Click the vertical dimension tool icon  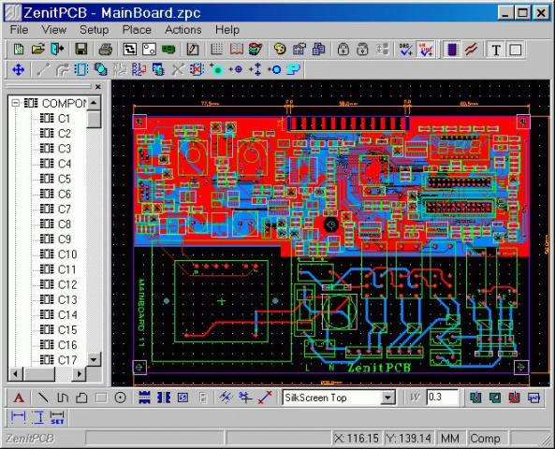click(37, 417)
